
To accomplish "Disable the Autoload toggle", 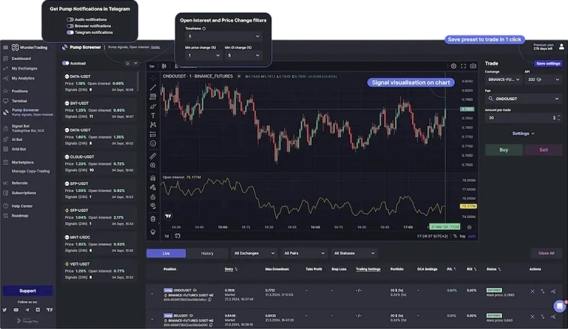I will click(x=66, y=64).
